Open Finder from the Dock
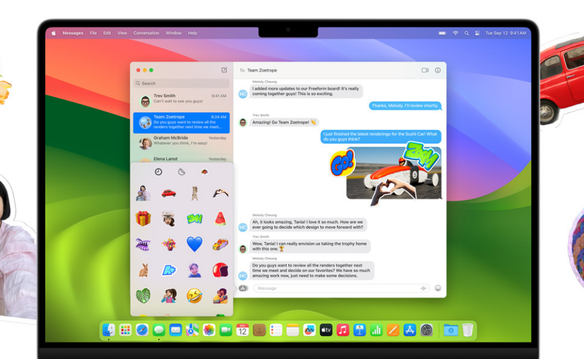The image size is (584, 359). 109,329
